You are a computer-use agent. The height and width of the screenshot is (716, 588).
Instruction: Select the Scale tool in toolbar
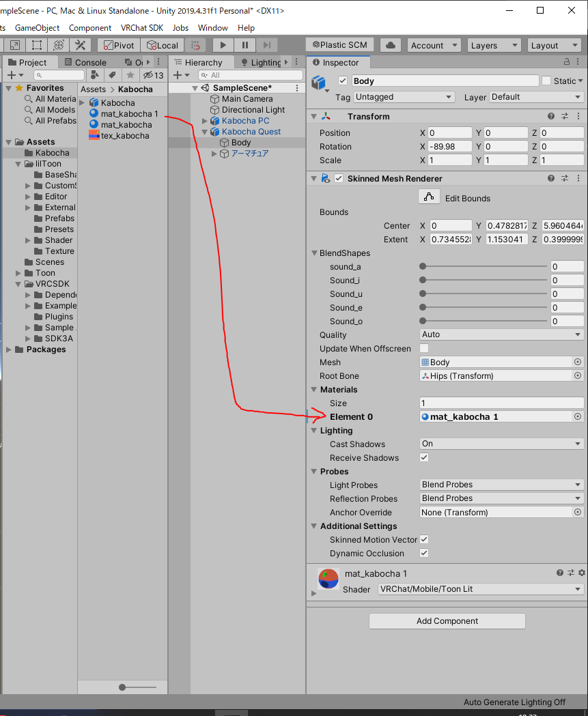(14, 45)
